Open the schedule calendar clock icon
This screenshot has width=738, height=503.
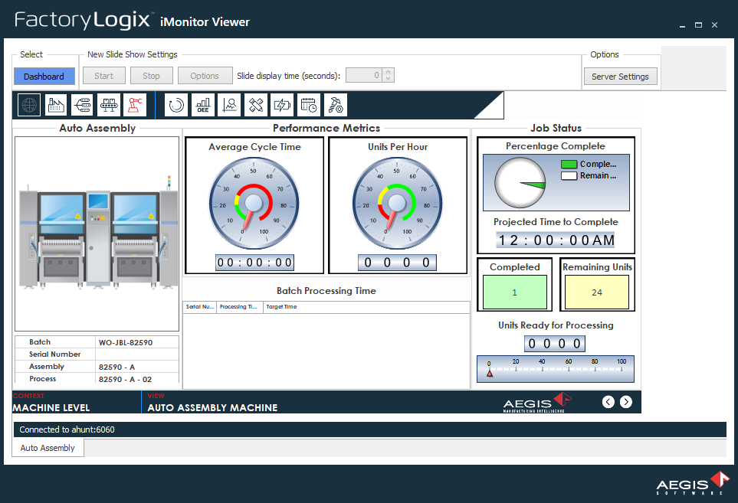[309, 105]
